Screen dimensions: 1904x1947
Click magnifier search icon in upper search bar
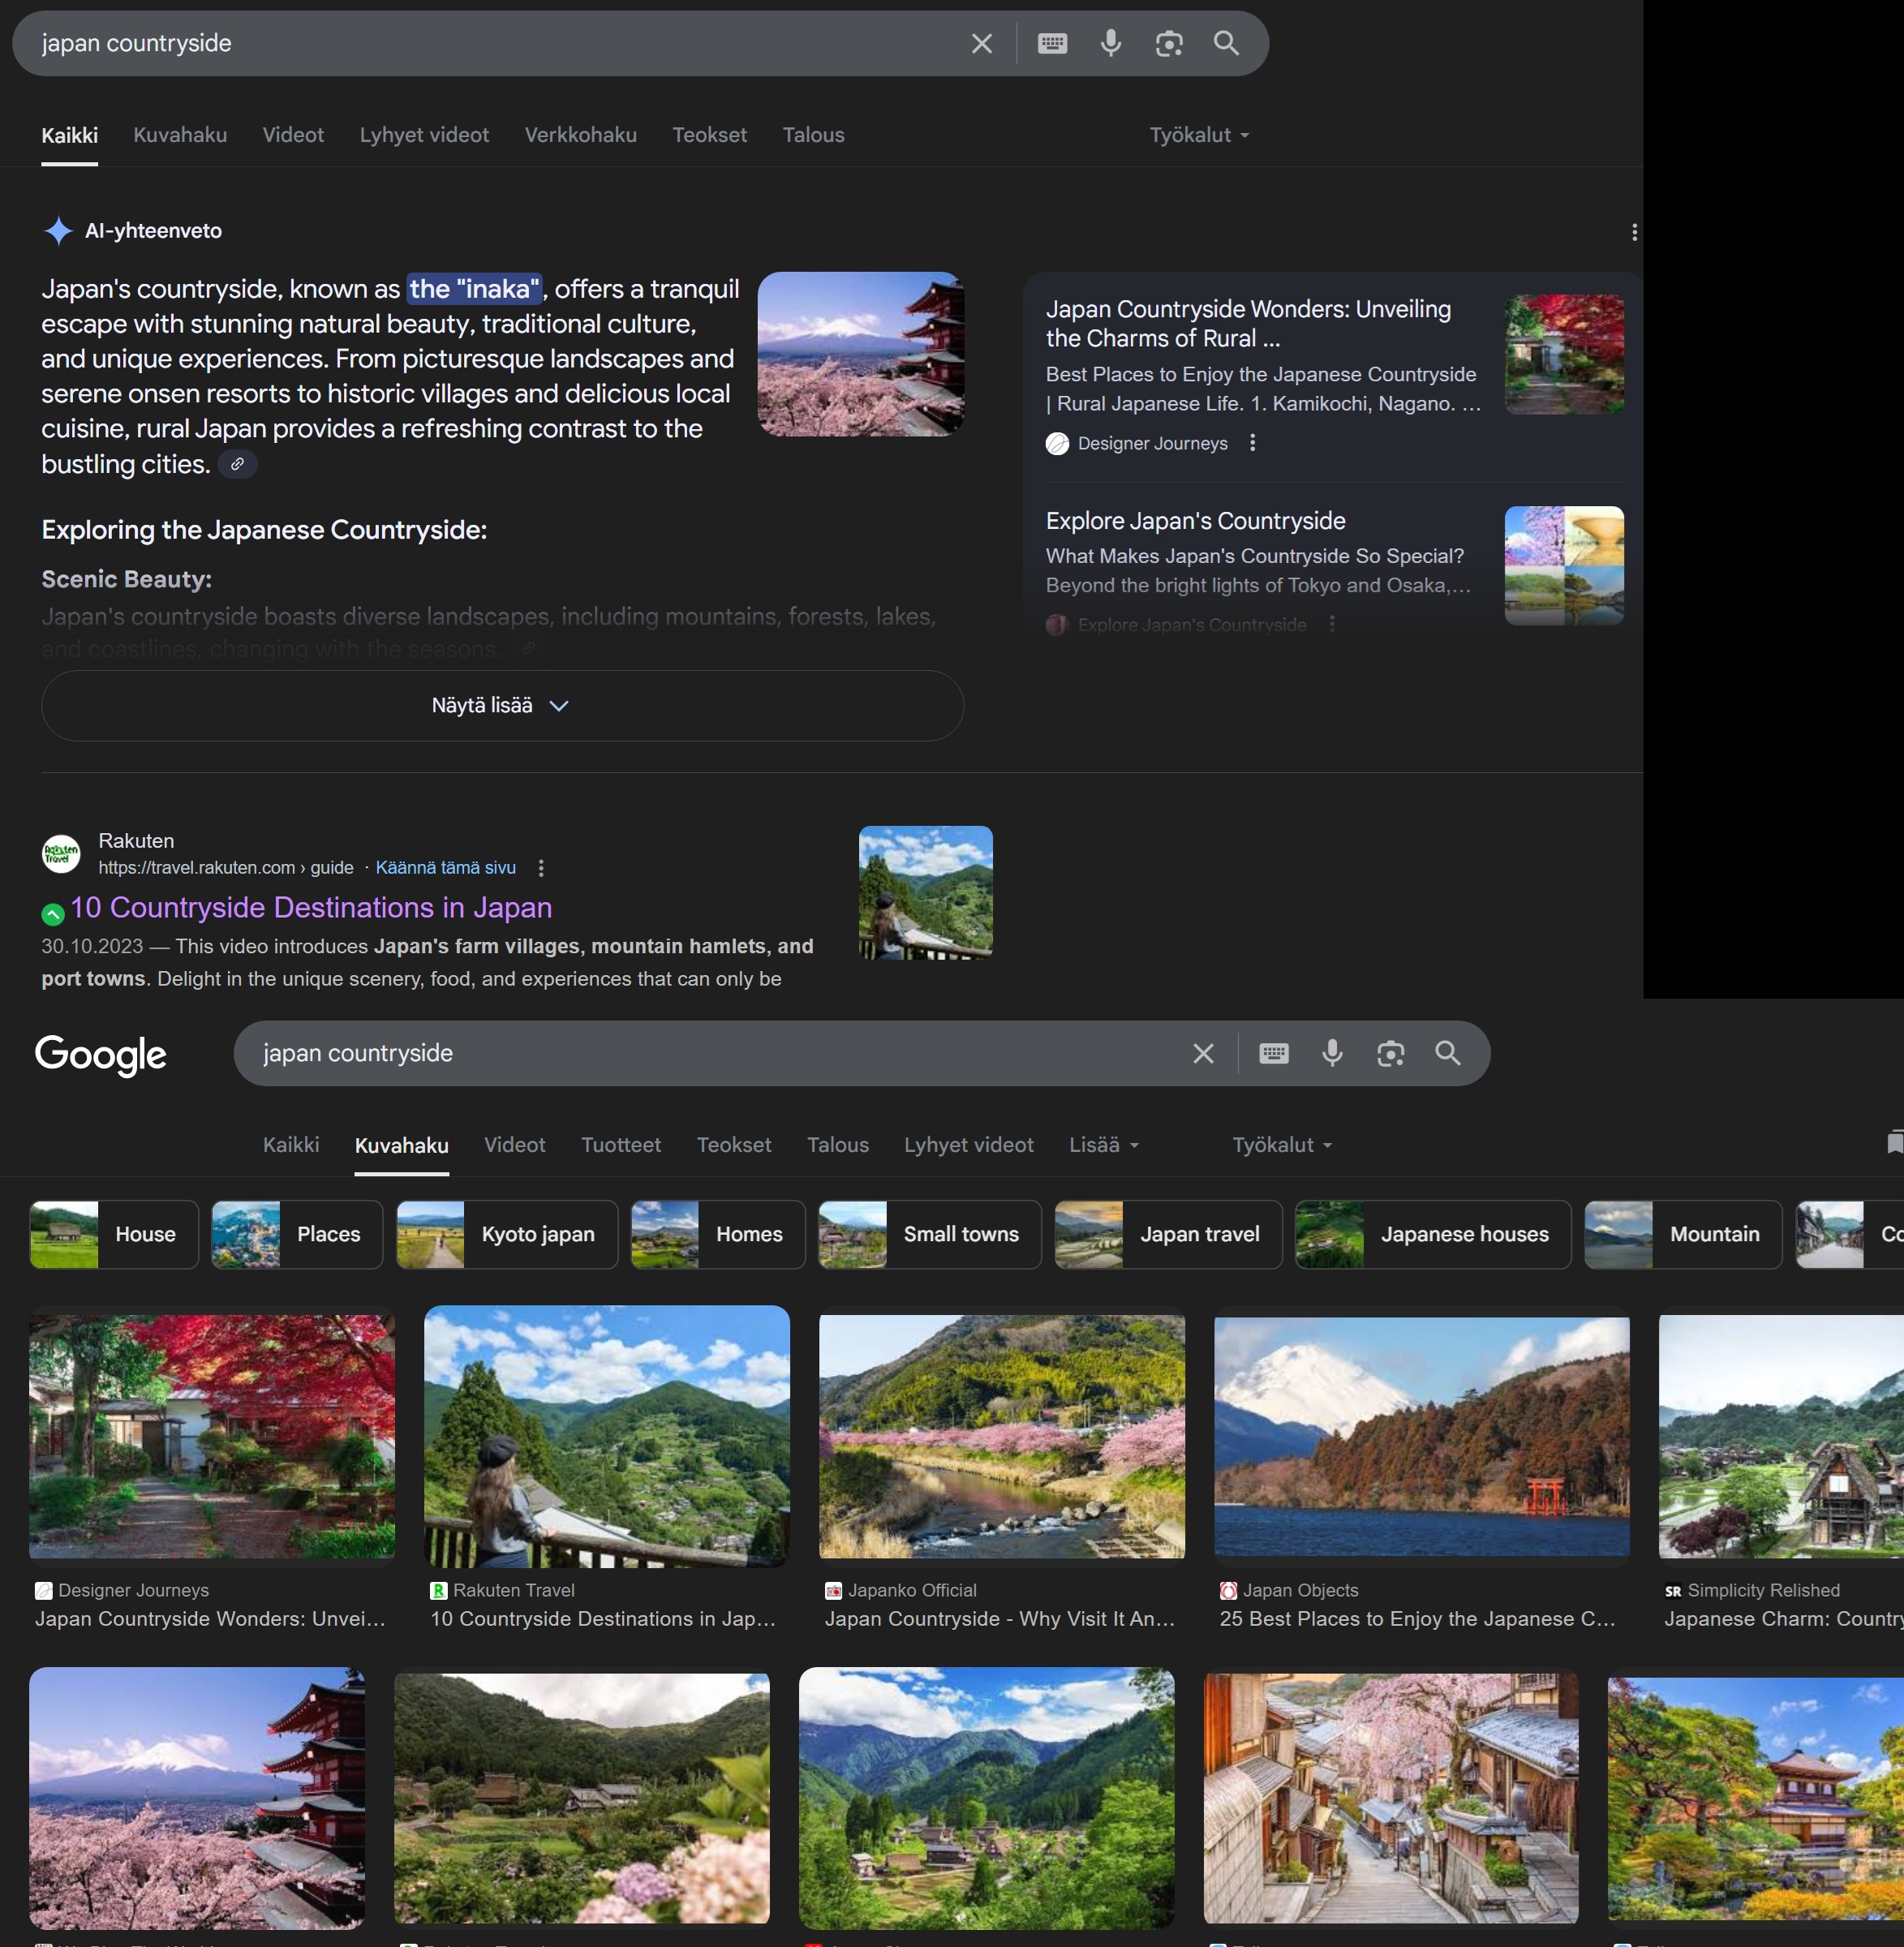click(1226, 44)
